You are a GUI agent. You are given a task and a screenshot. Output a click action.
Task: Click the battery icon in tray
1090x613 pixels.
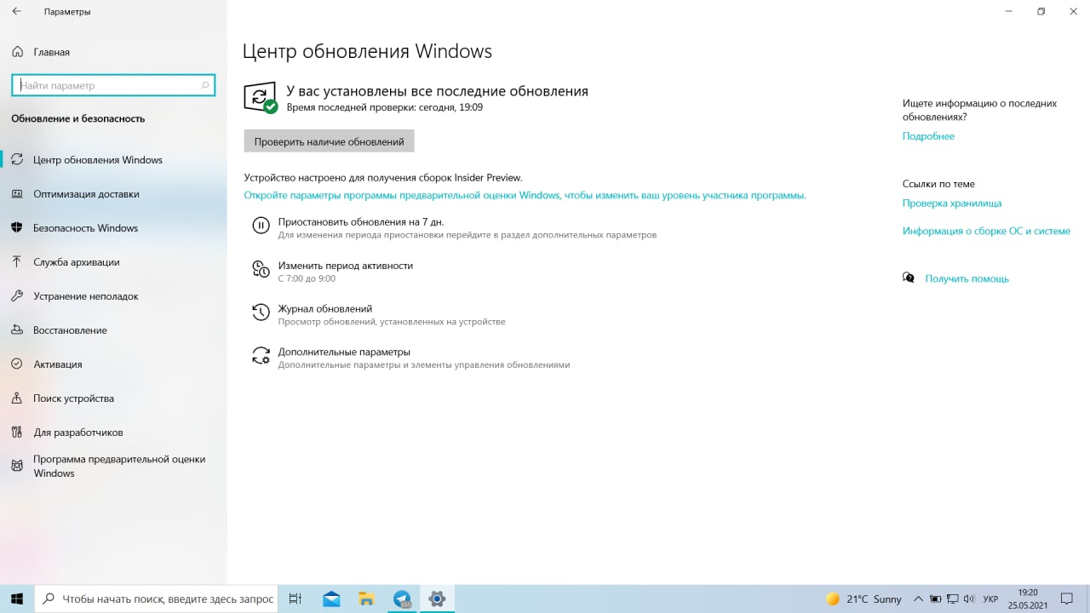click(936, 599)
